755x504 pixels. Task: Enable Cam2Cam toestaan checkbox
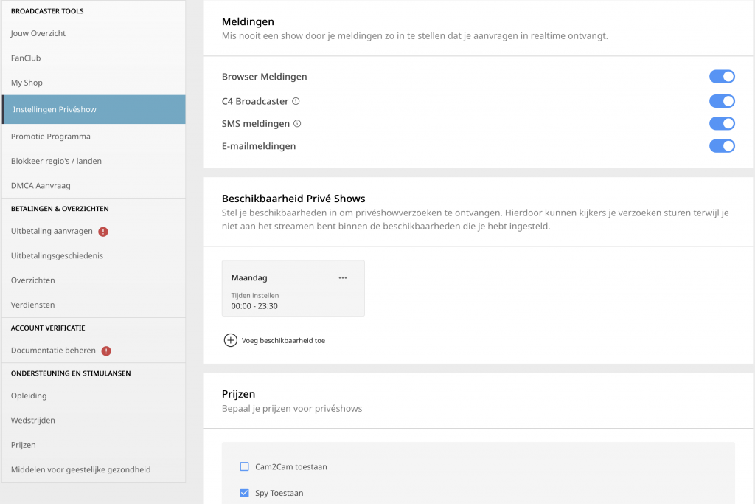click(245, 466)
